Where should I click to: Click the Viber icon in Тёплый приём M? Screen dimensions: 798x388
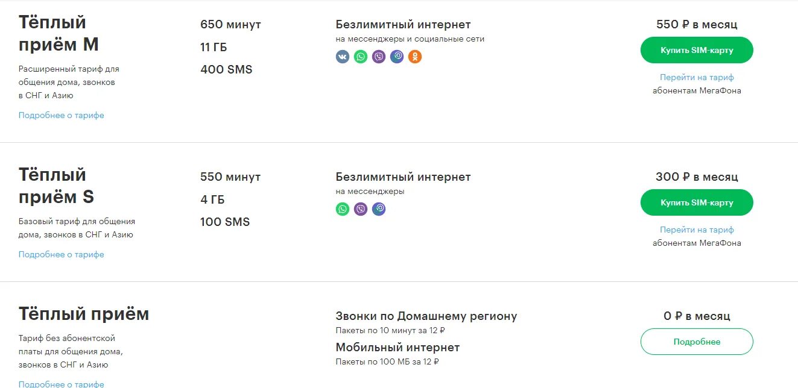pos(379,57)
